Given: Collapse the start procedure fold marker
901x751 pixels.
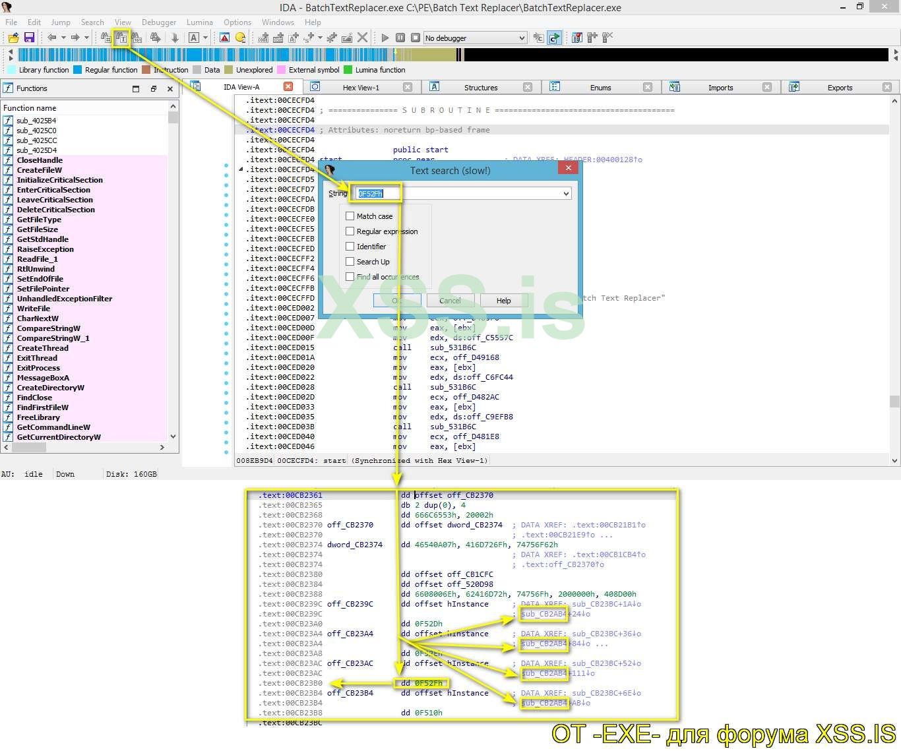Looking at the screenshot, I should 241,169.
